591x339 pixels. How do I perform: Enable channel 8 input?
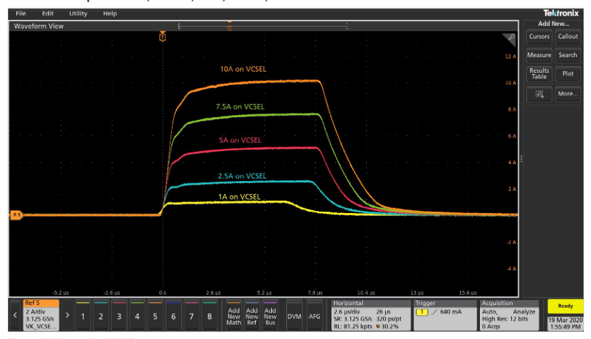[x=209, y=316]
